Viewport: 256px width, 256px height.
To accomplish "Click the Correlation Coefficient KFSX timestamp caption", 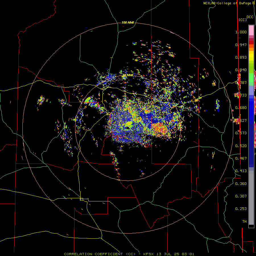I will tap(129, 254).
